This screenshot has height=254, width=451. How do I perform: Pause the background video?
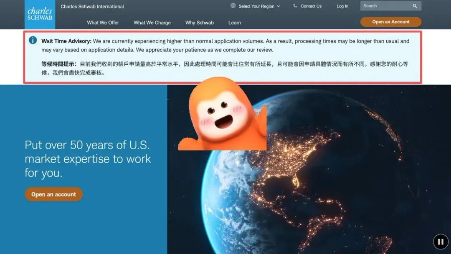(x=441, y=241)
